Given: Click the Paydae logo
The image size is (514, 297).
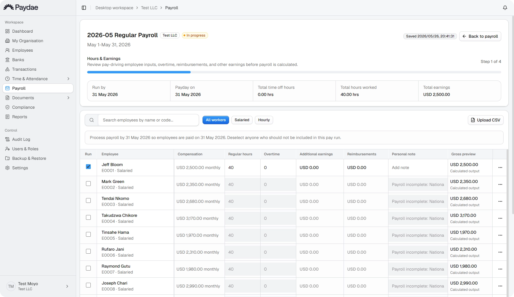Looking at the screenshot, I should [x=21, y=7].
